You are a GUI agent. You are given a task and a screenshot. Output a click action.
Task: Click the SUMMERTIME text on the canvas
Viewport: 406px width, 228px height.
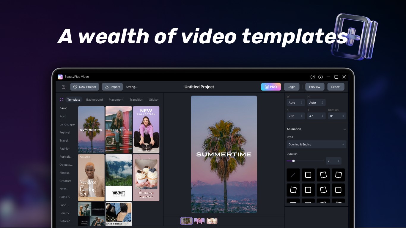pyautogui.click(x=224, y=154)
